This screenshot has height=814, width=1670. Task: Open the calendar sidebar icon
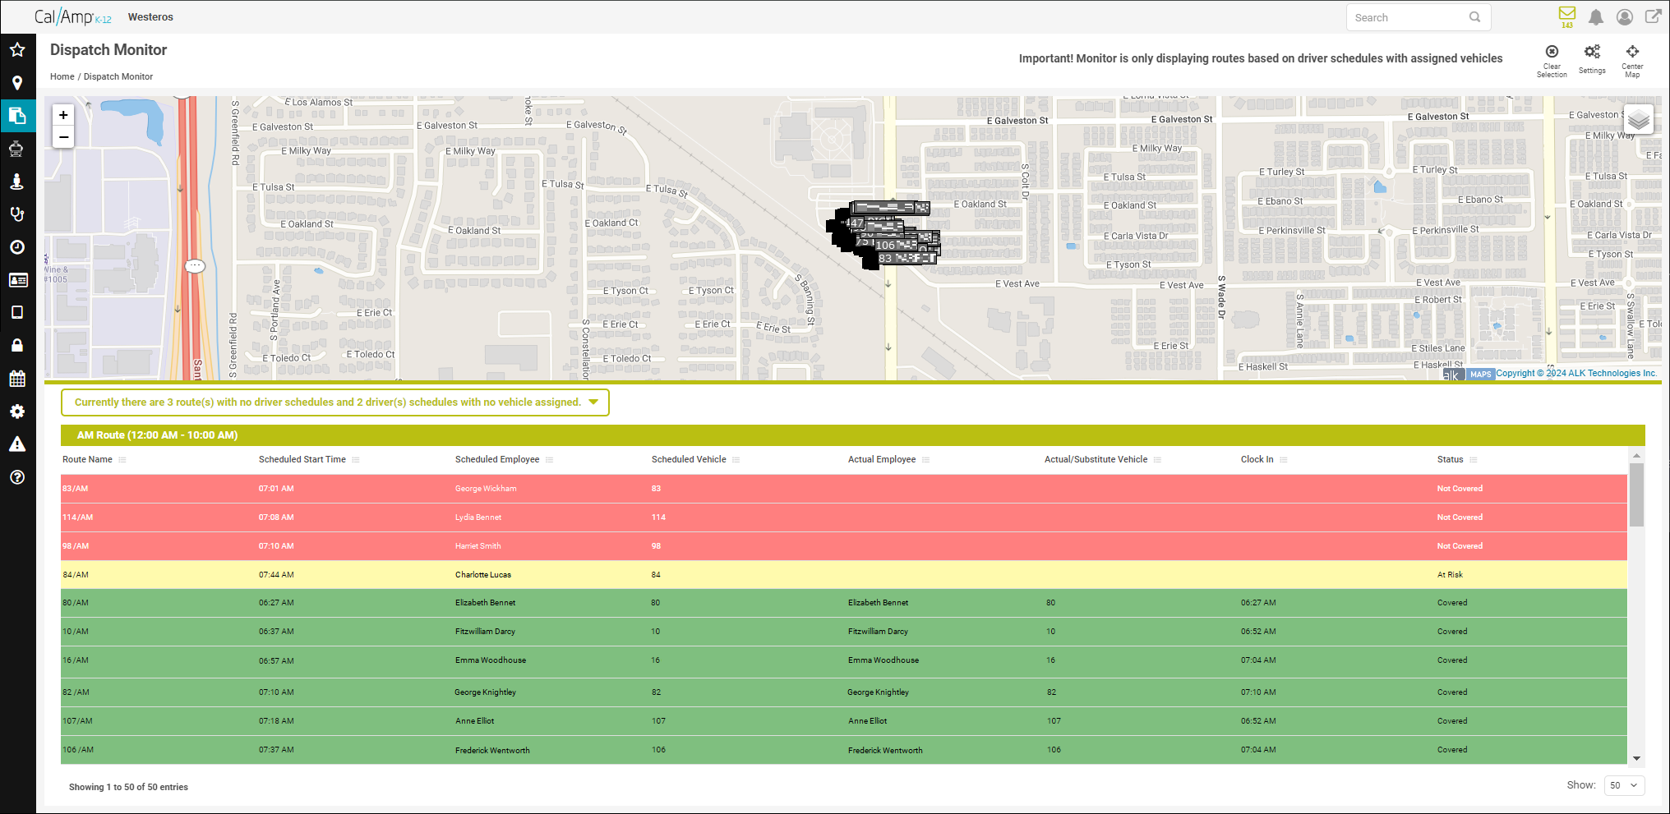click(17, 379)
